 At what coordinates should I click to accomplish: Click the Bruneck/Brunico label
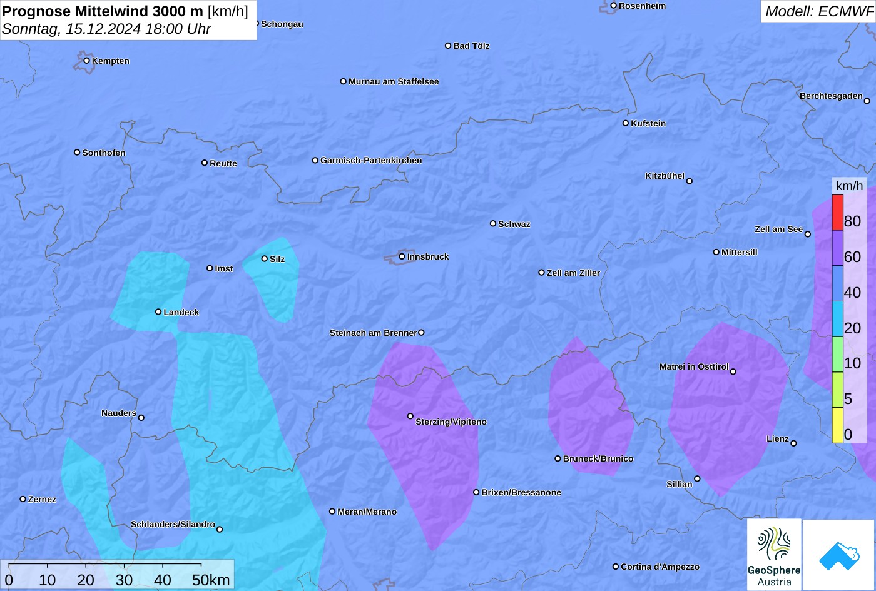pos(598,458)
